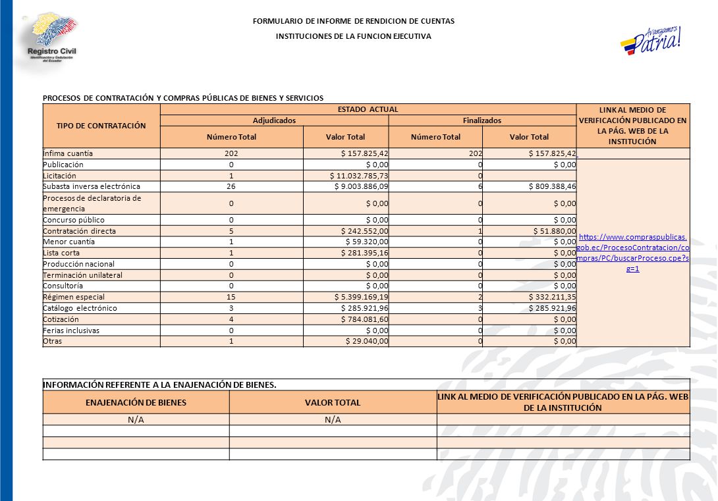This screenshot has width=718, height=501.
Task: Select the 'Contratación directa' row label
Action: (79, 231)
